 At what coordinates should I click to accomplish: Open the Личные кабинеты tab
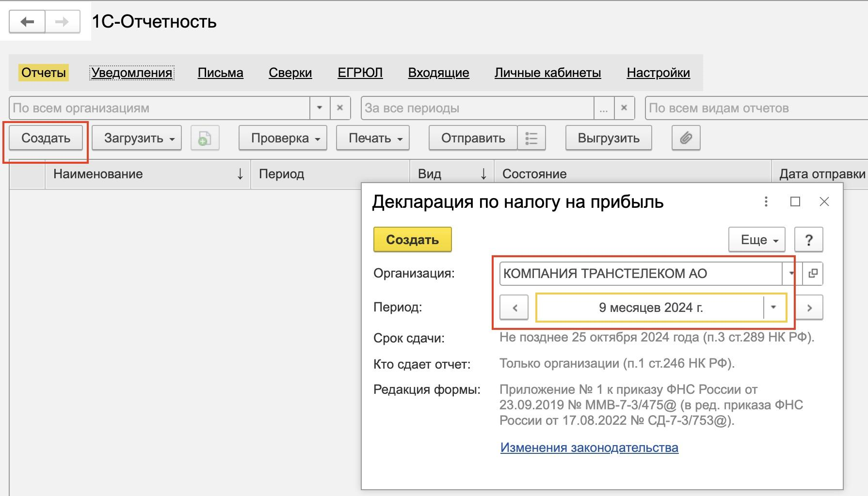548,73
